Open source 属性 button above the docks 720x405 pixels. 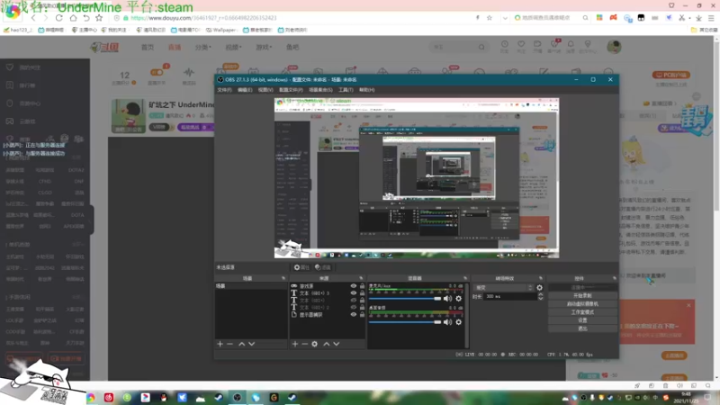(301, 267)
